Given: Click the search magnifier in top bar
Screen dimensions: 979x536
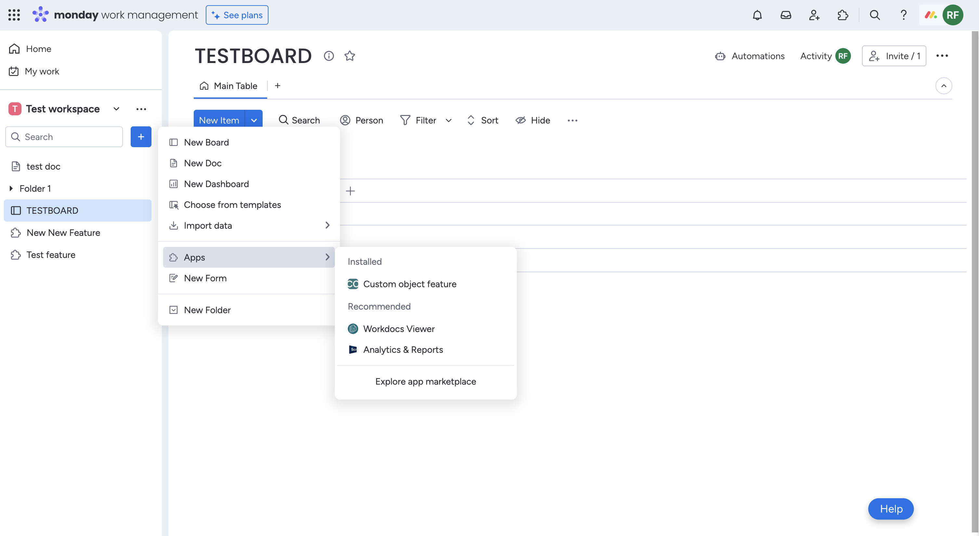Looking at the screenshot, I should (874, 15).
